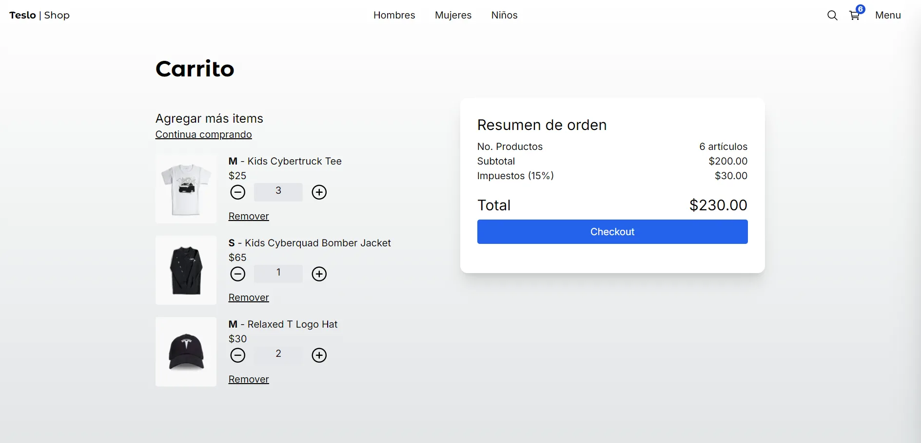Screen dimensions: 921x443
Task: Open the Kids Cybertruck Tee thumbnail
Action: (x=186, y=189)
